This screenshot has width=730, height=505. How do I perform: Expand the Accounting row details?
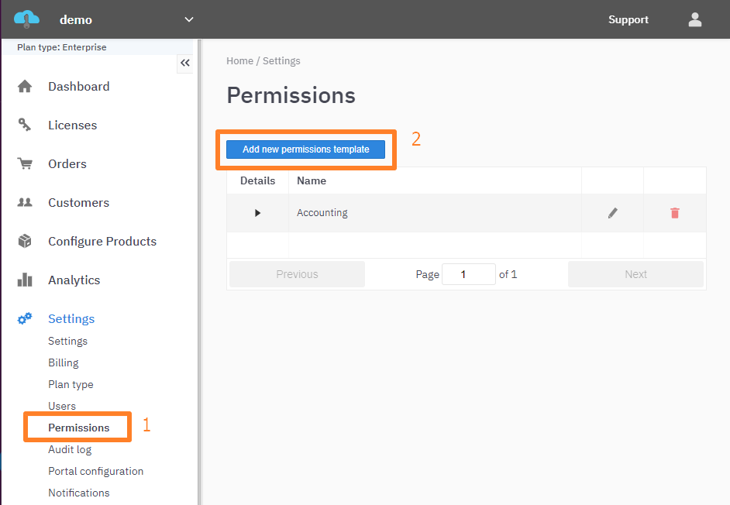pyautogui.click(x=257, y=213)
